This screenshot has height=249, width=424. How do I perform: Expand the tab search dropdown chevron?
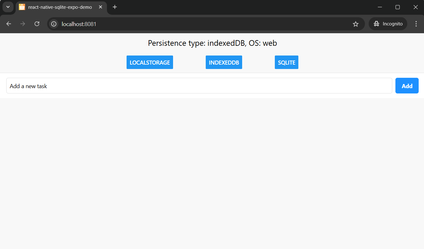8,7
